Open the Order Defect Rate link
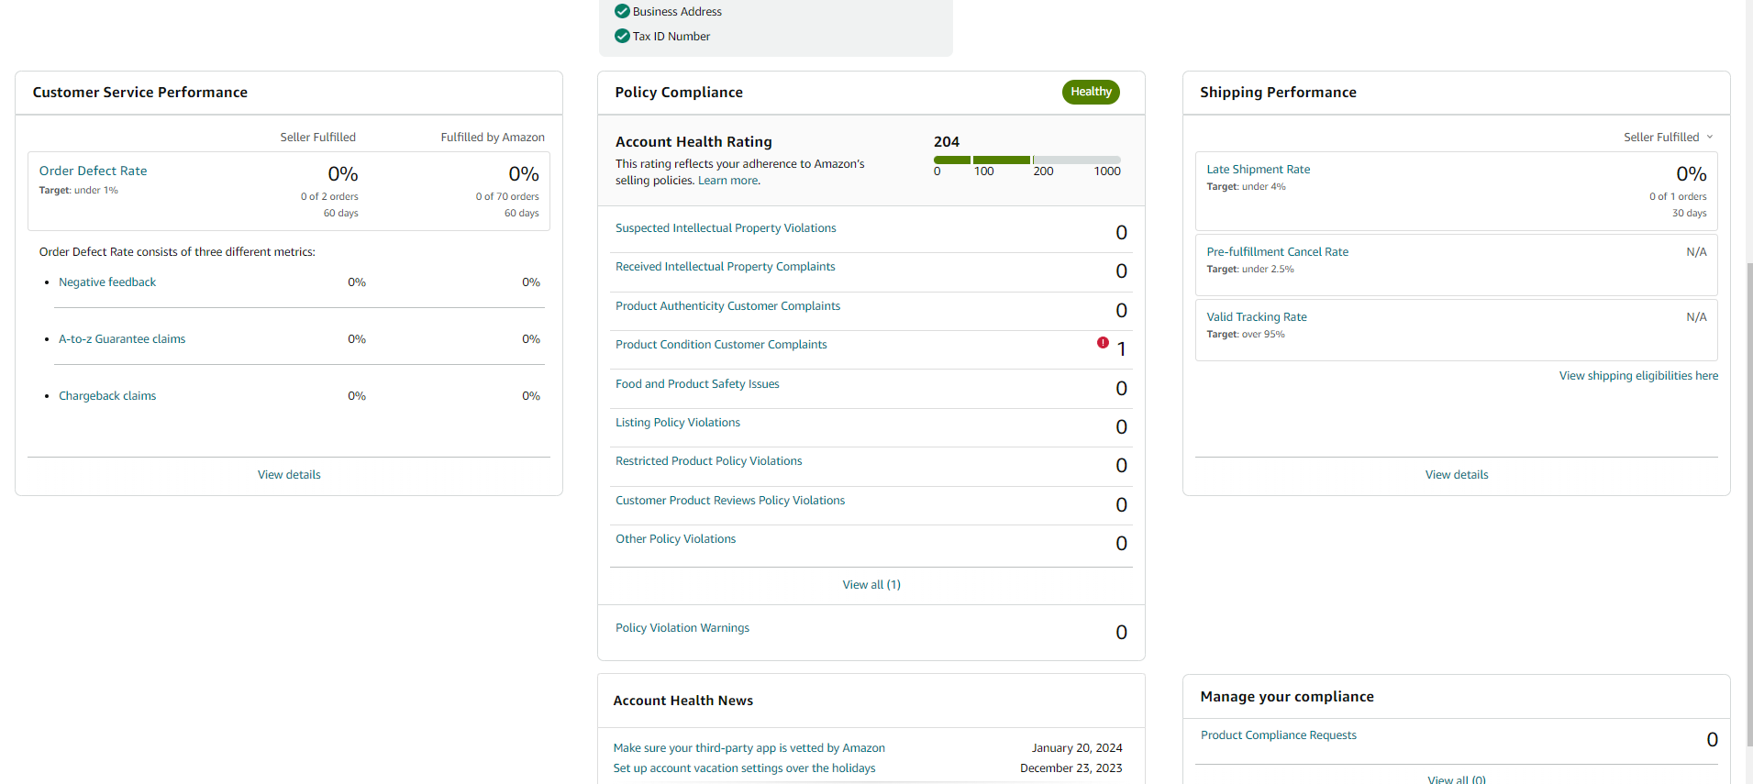 pos(93,171)
